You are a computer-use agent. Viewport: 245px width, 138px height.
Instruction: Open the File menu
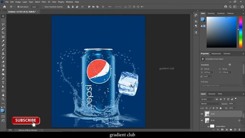7,2
